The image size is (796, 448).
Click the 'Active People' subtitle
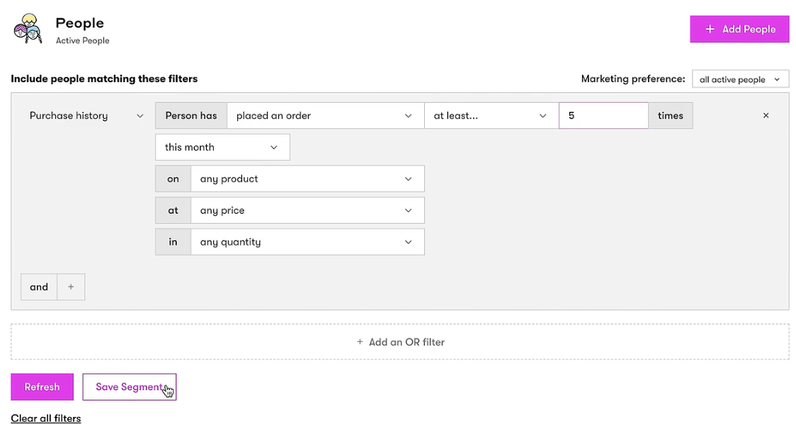coord(83,41)
